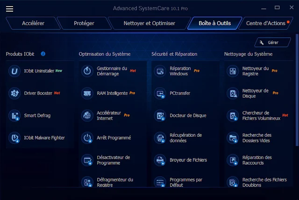Click the Arrêt Programmé label
The width and height of the screenshot is (299, 200).
coord(114,138)
